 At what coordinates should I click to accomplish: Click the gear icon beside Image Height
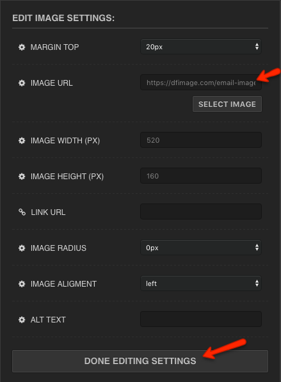[22, 177]
